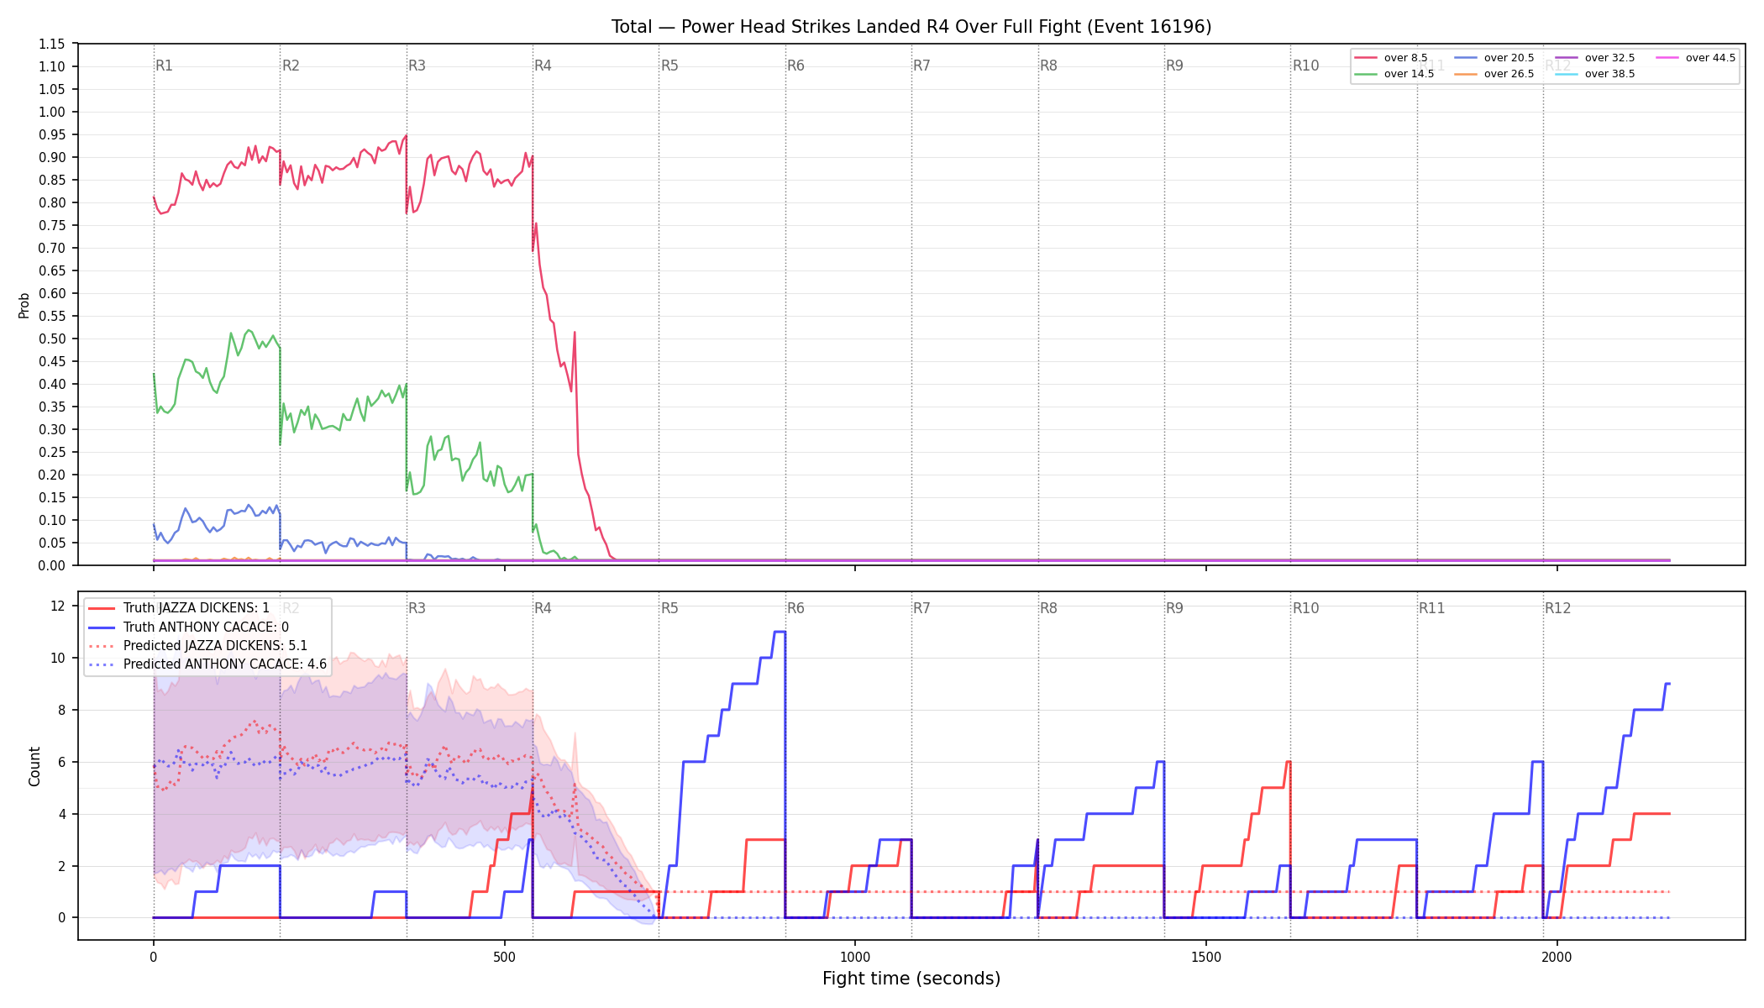This screenshot has height=1008, width=1764.
Task: Select the R5 round marker in the Count chart
Action: [669, 608]
